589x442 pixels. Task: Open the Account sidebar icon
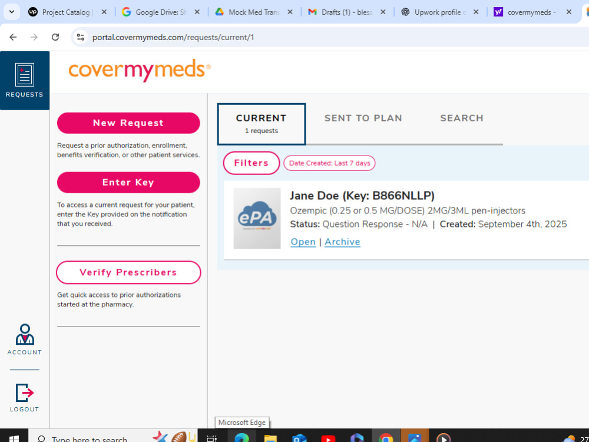click(24, 339)
